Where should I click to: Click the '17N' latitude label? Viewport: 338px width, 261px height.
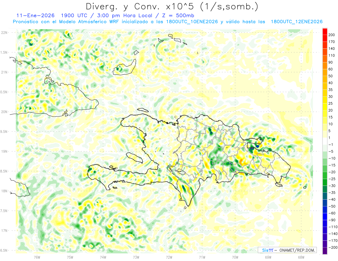click(x=4, y=231)
